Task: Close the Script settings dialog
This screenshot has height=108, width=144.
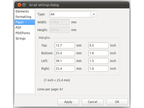Action: click(19, 5)
